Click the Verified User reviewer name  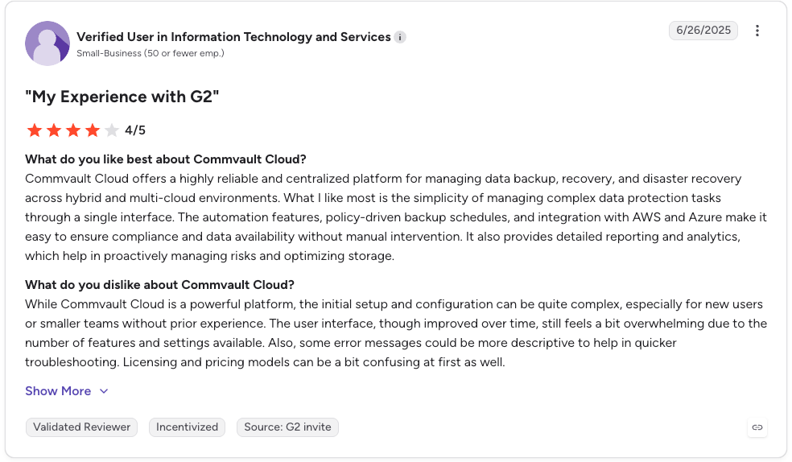[x=233, y=37]
